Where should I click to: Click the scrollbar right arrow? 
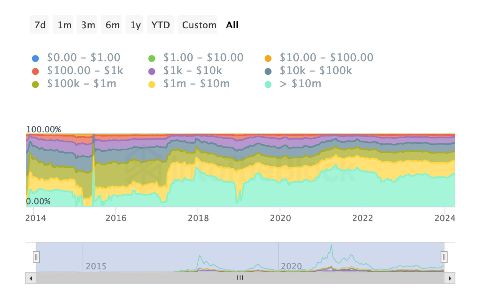click(450, 278)
